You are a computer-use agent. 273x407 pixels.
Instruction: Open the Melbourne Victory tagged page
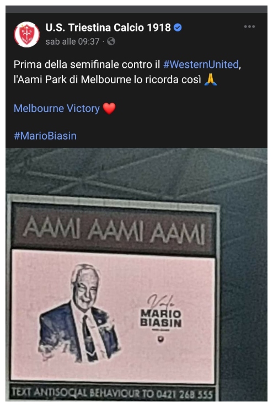(x=57, y=108)
